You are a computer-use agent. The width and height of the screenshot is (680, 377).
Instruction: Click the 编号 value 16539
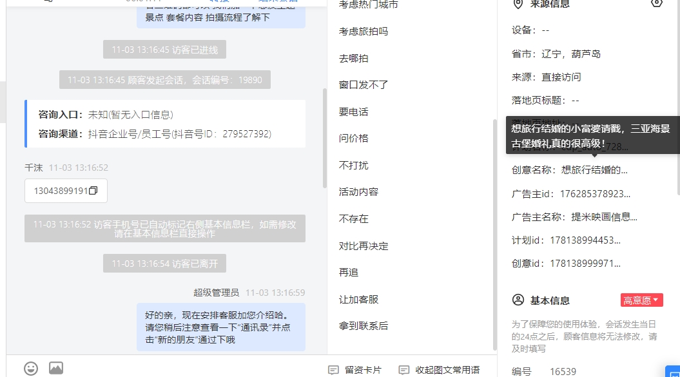coord(563,371)
